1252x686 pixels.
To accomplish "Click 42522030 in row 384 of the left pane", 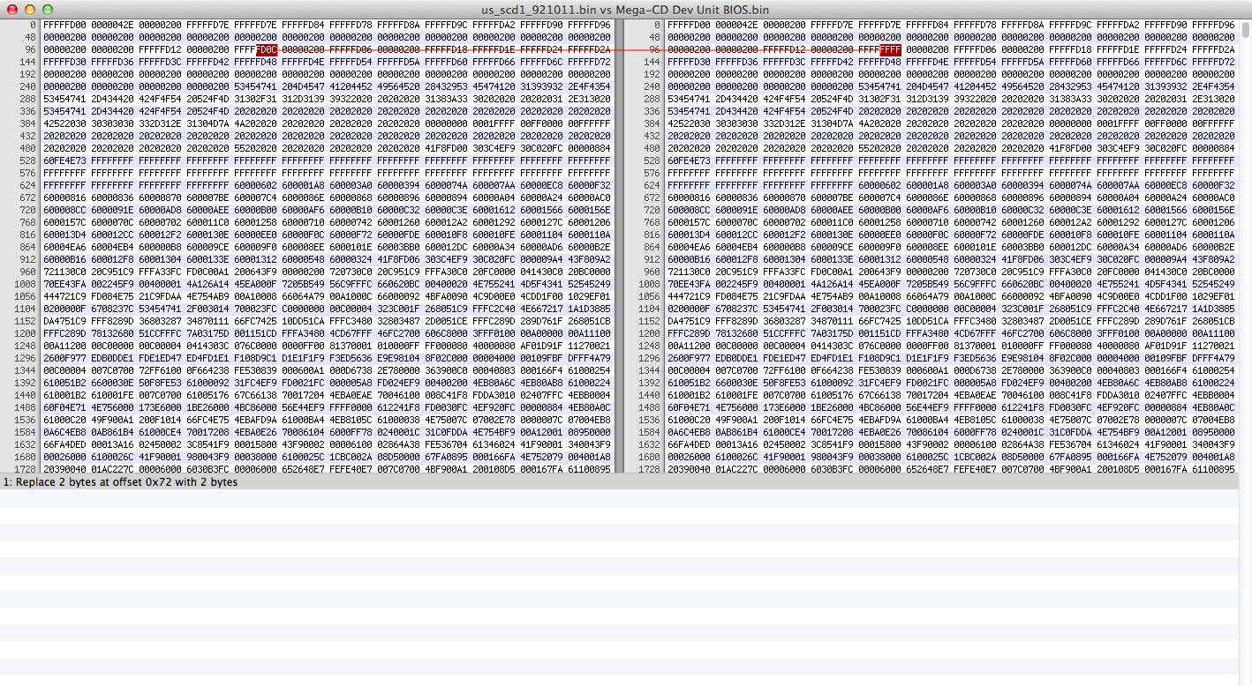I will pyautogui.click(x=64, y=124).
